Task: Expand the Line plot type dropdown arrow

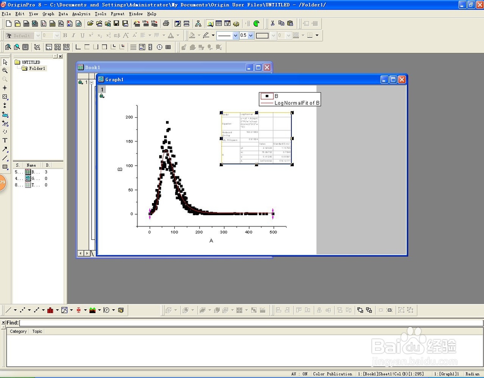Action: click(15, 310)
